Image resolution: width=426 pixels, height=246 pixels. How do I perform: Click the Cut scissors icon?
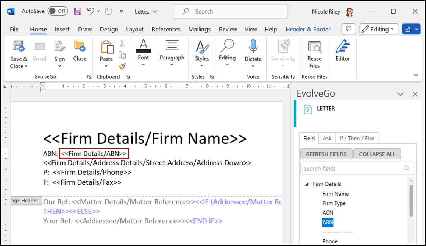[122, 43]
